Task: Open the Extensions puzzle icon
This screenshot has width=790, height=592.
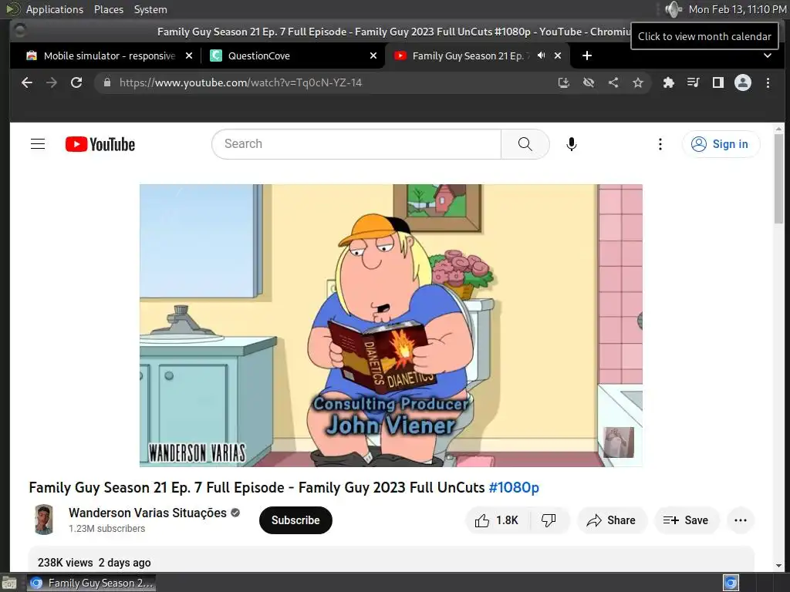Action: 669,82
